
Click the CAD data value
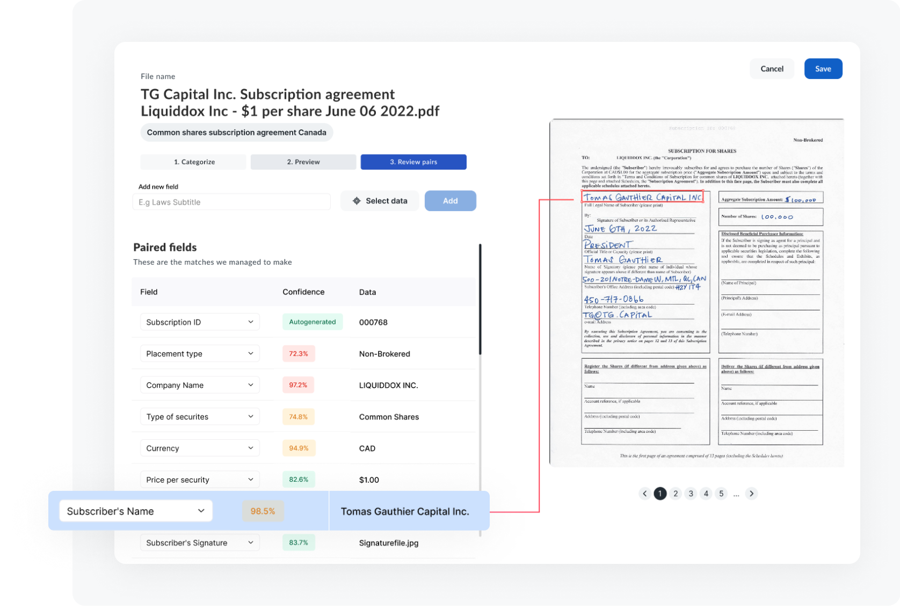[x=367, y=448]
